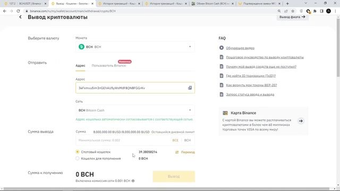Open Пошаговое руководство по выводу криптовалюты link
The height and width of the screenshot is (191, 340).
point(265,57)
